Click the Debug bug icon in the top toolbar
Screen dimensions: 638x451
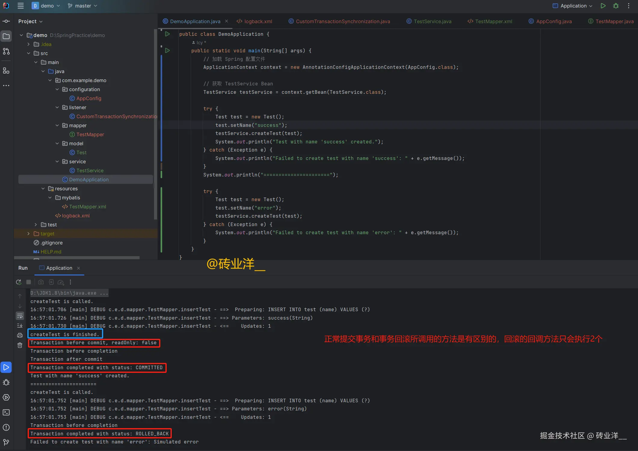[616, 6]
